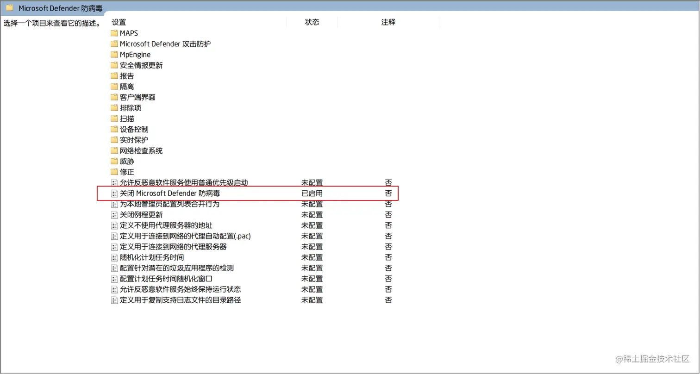Sort list by the 设置 column header
Image resolution: width=700 pixels, height=374 pixels.
[x=119, y=22]
